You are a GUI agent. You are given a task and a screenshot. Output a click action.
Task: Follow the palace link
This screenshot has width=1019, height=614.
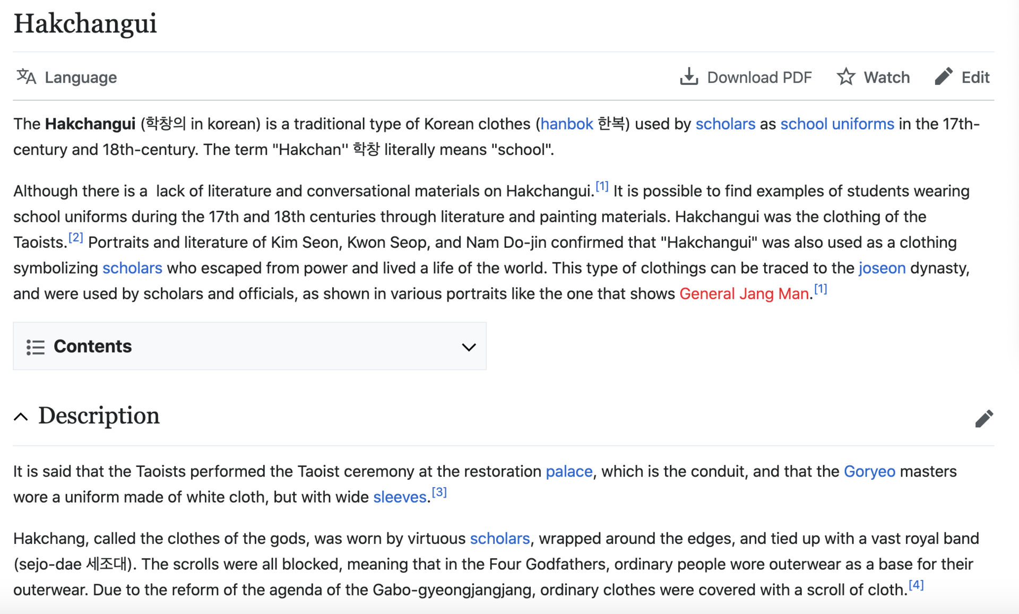(x=569, y=471)
